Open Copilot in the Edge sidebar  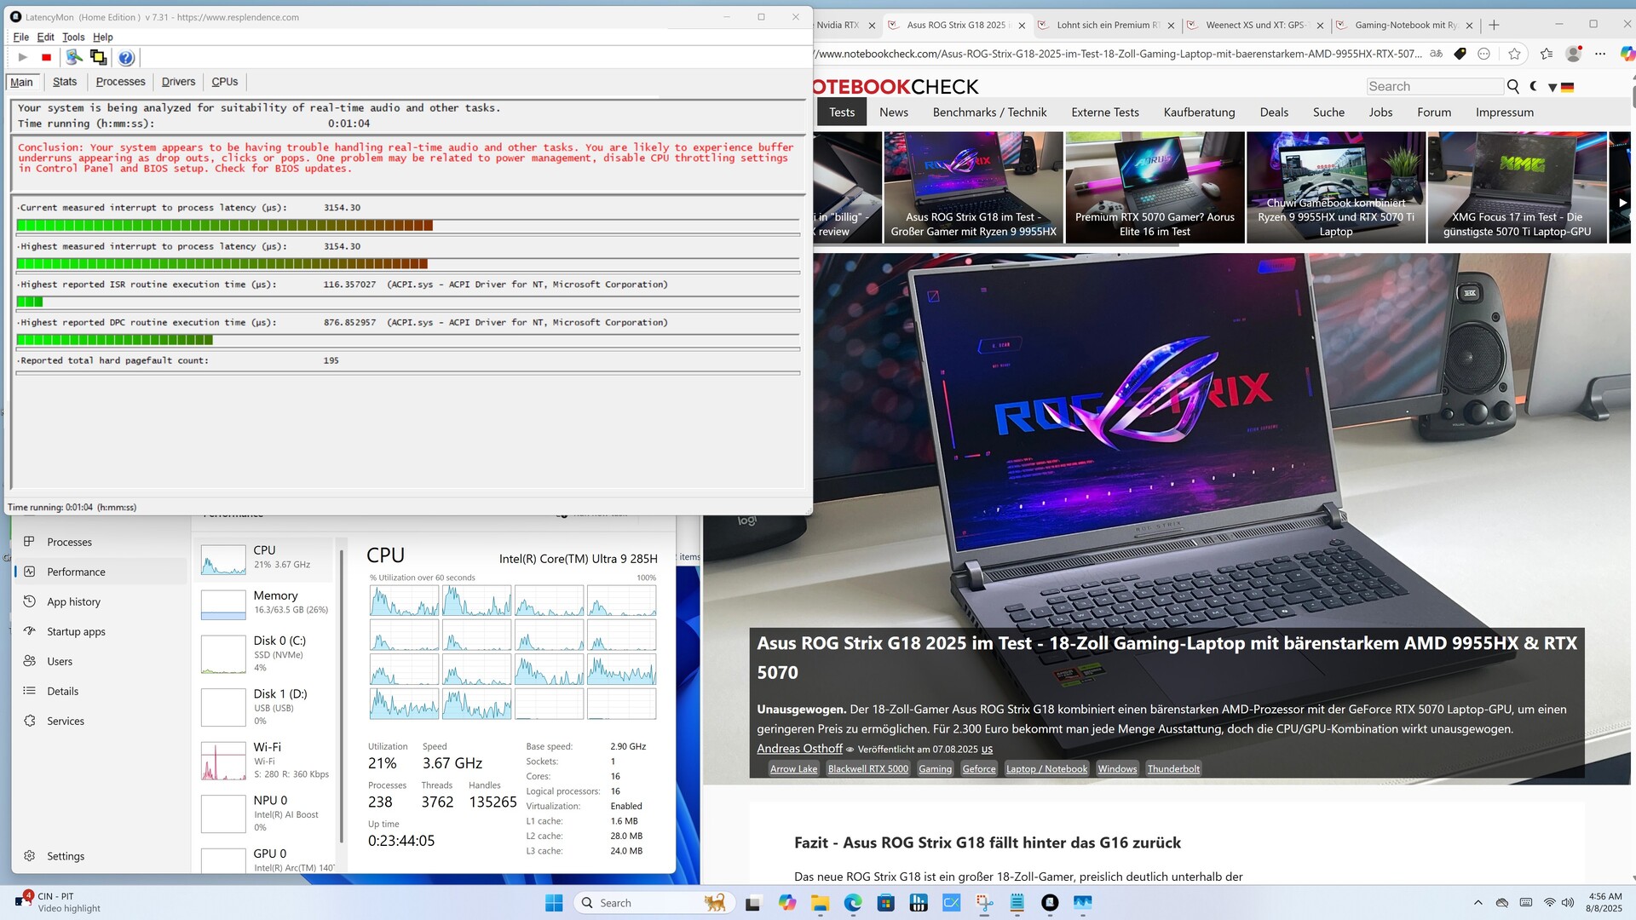1627,54
